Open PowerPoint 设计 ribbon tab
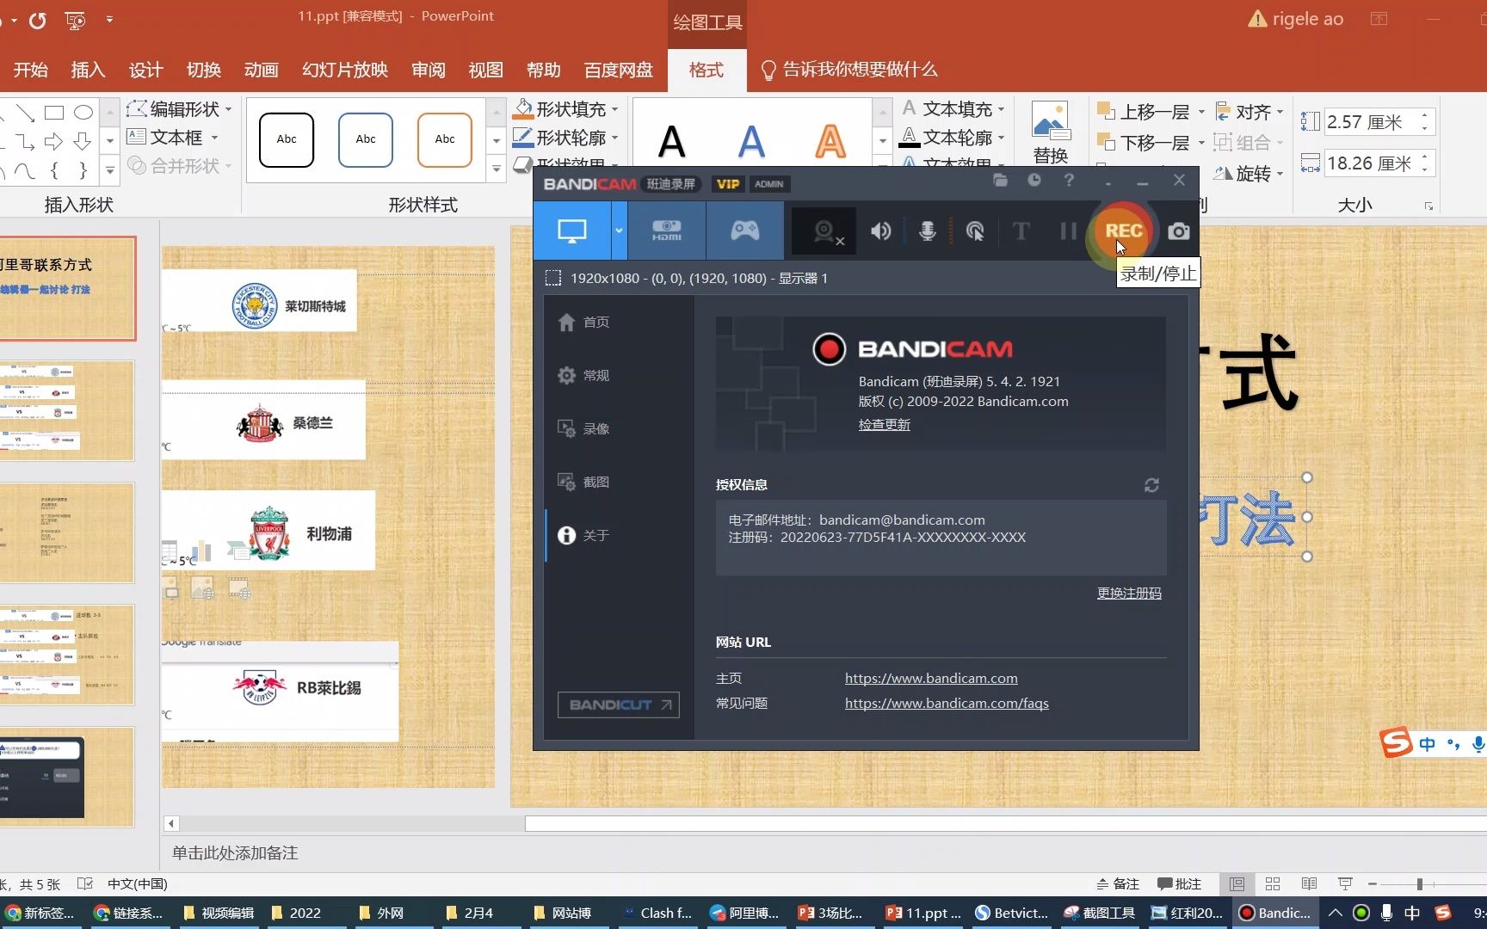This screenshot has height=929, width=1487. click(145, 70)
